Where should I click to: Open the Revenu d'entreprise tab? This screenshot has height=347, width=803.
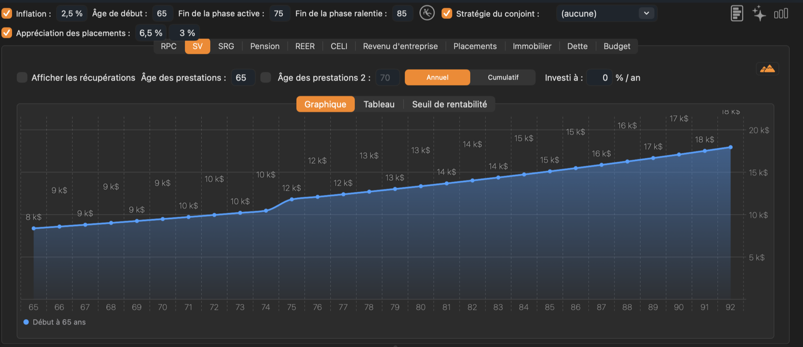click(400, 46)
